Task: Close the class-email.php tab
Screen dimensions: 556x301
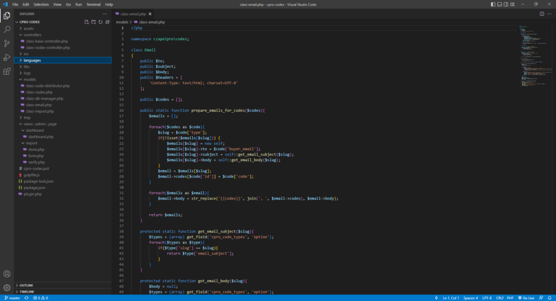Action: tap(150, 14)
